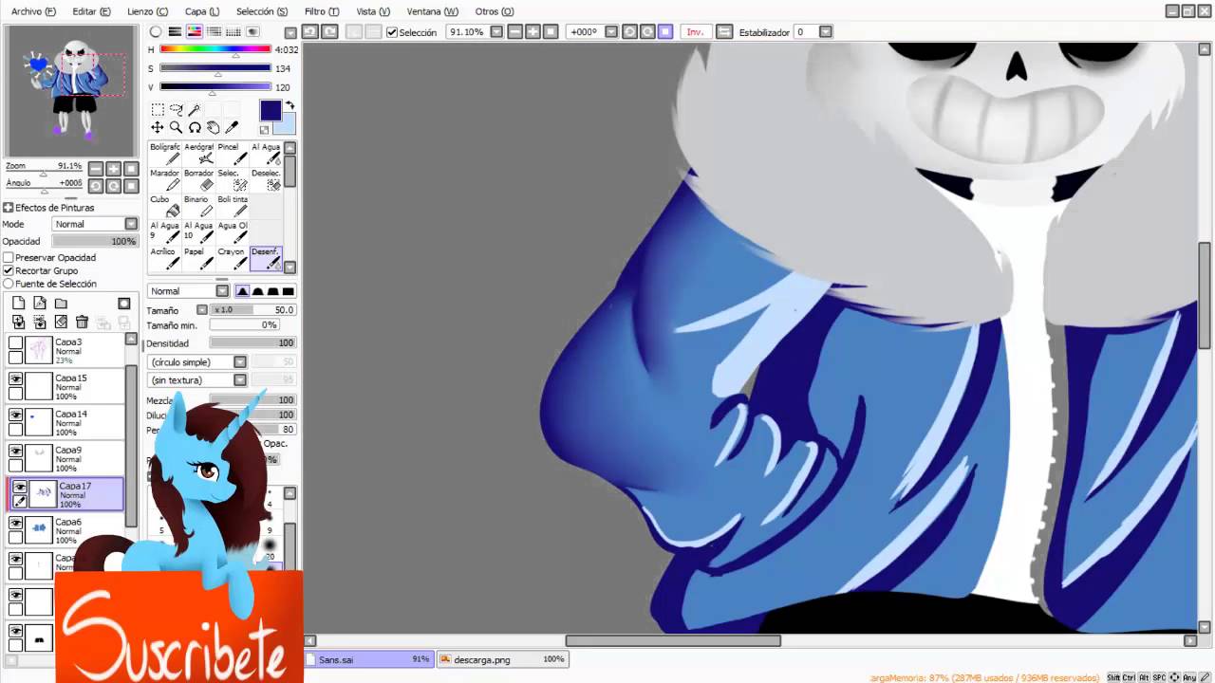The image size is (1215, 683).
Task: Click the magnifier zoom tool
Action: [176, 127]
